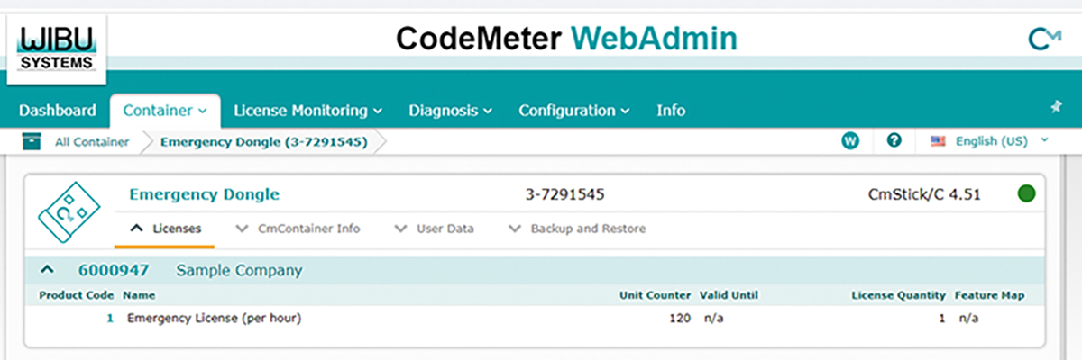1082x360 pixels.
Task: Open the Container menu
Action: pos(165,111)
